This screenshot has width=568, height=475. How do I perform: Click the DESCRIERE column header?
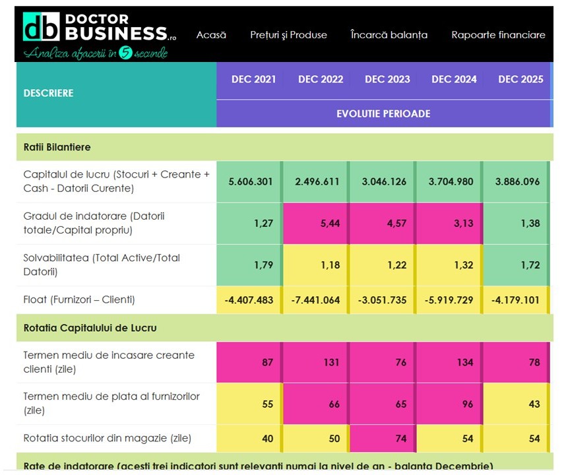[x=49, y=93]
